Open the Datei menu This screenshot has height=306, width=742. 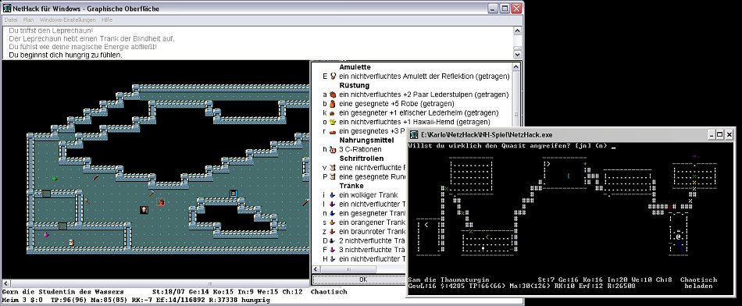point(10,20)
